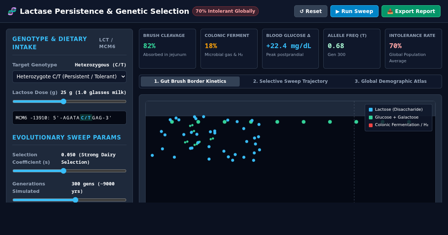Image resolution: width=448 pixels, height=235 pixels.
Task: Adjust the Generations Simulated slider
Action: tap(69, 200)
